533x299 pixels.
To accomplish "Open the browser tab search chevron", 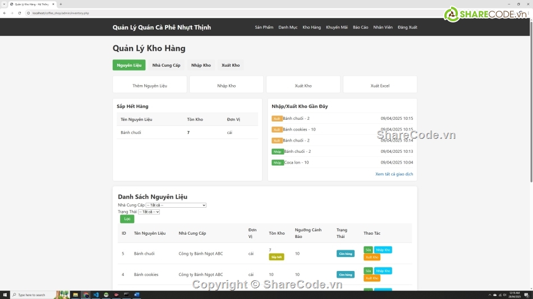I will 4,4.
